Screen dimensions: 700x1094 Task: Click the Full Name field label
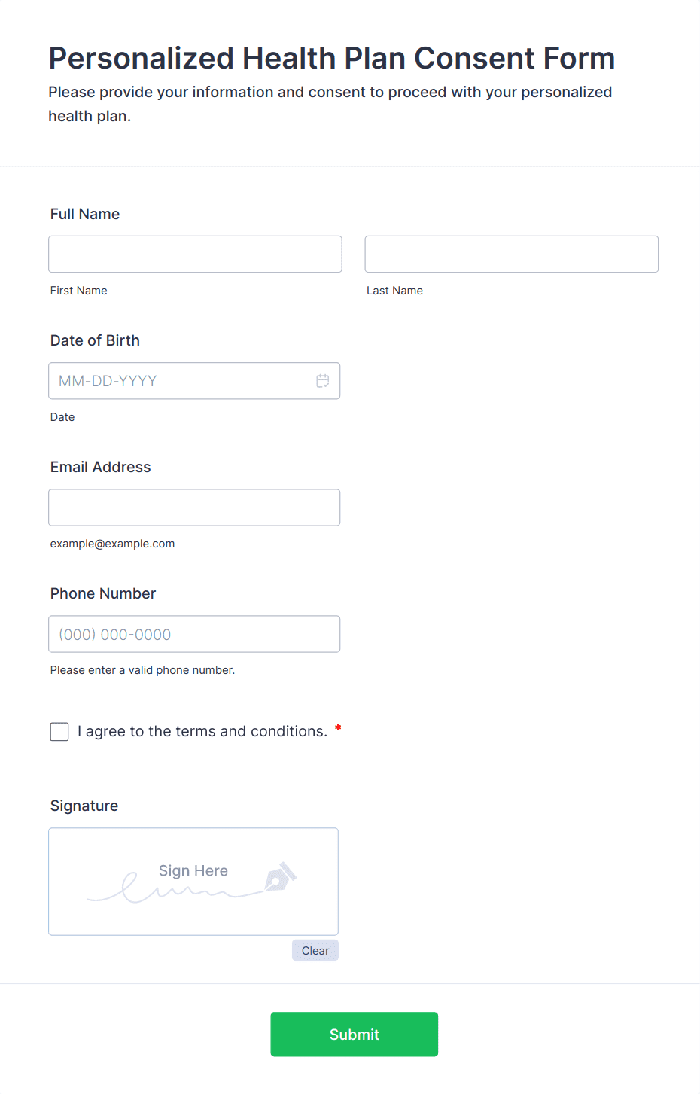click(x=85, y=214)
